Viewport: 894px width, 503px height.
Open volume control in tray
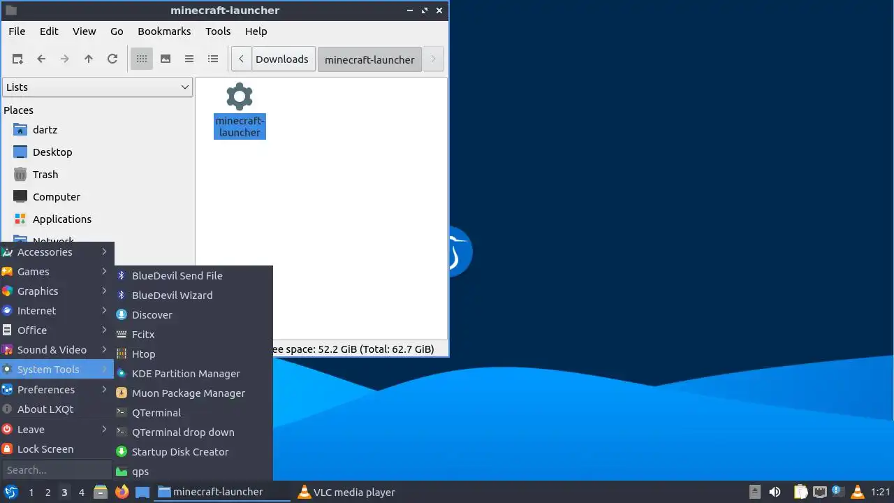(775, 492)
